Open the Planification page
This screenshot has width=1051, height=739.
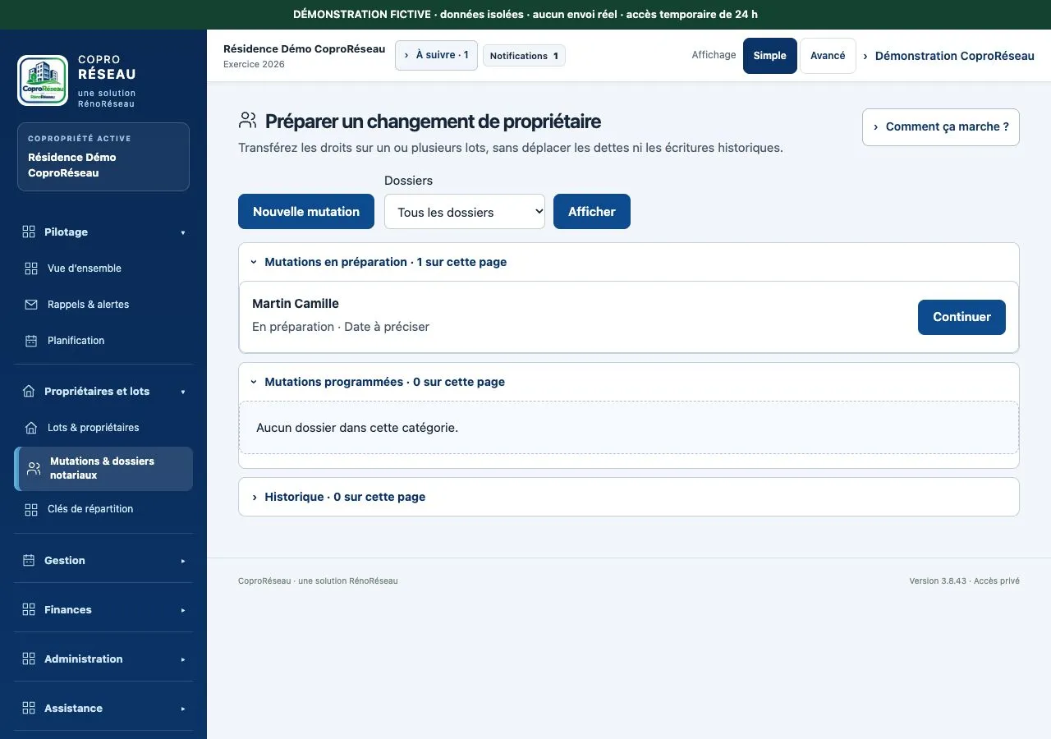click(x=103, y=341)
